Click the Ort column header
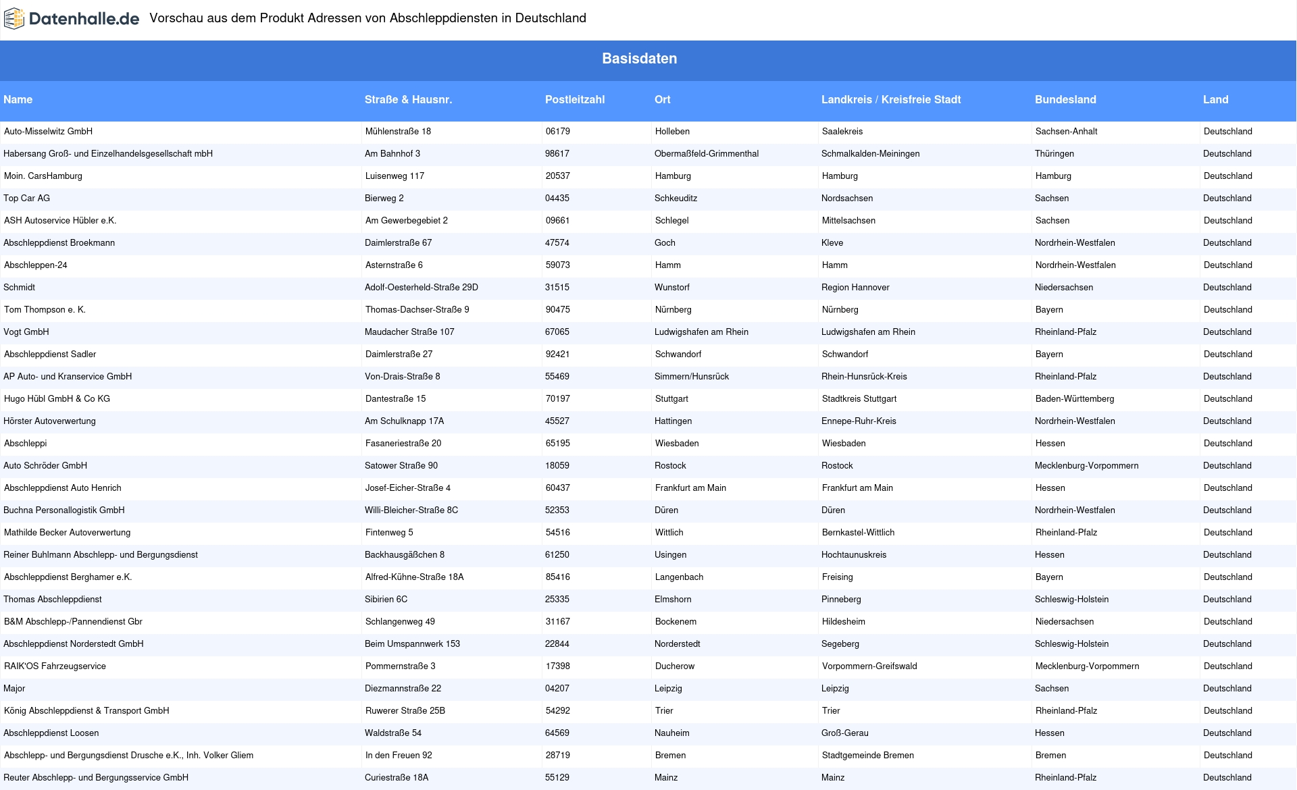 pyautogui.click(x=663, y=99)
